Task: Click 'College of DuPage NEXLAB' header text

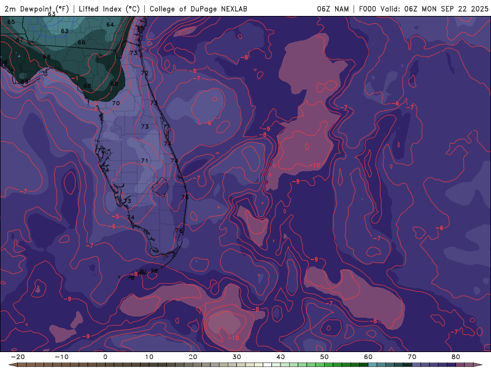Action: pyautogui.click(x=198, y=9)
